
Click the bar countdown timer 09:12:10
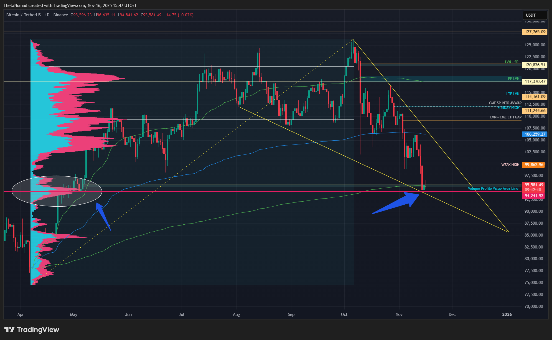coord(533,190)
